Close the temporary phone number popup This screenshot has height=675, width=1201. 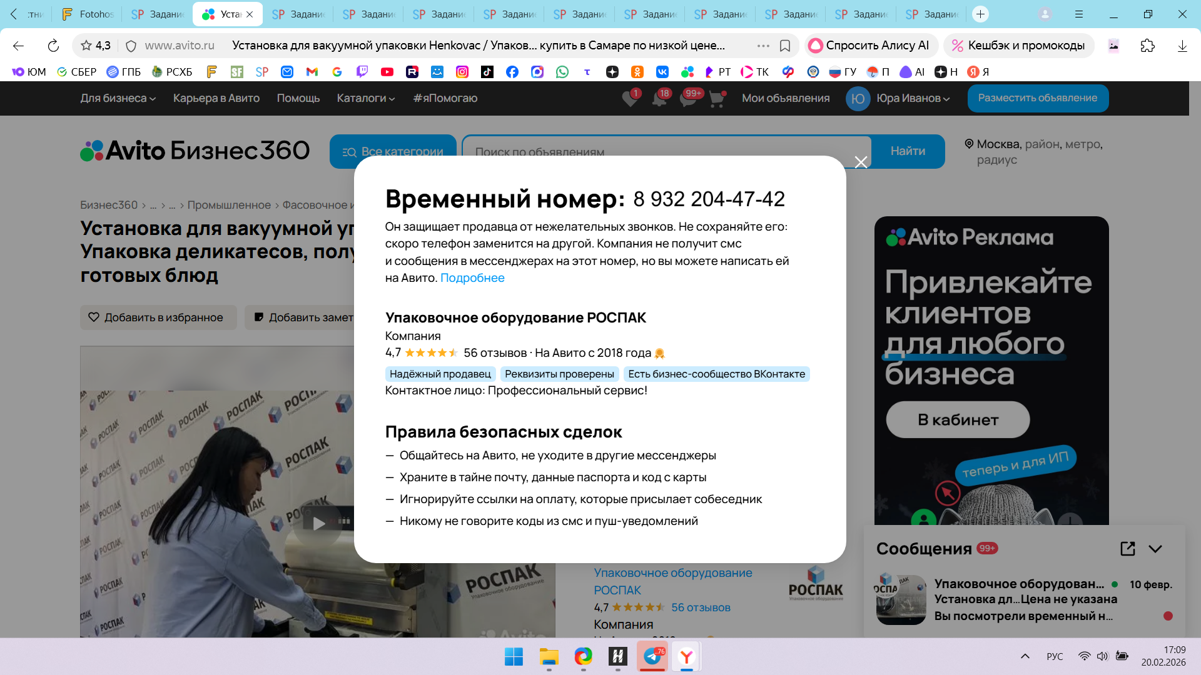pos(861,162)
